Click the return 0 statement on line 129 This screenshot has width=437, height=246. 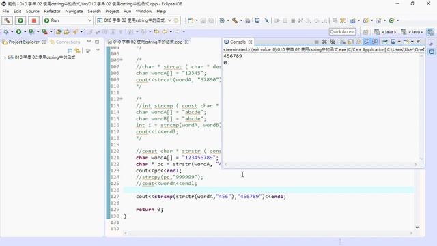150,210
